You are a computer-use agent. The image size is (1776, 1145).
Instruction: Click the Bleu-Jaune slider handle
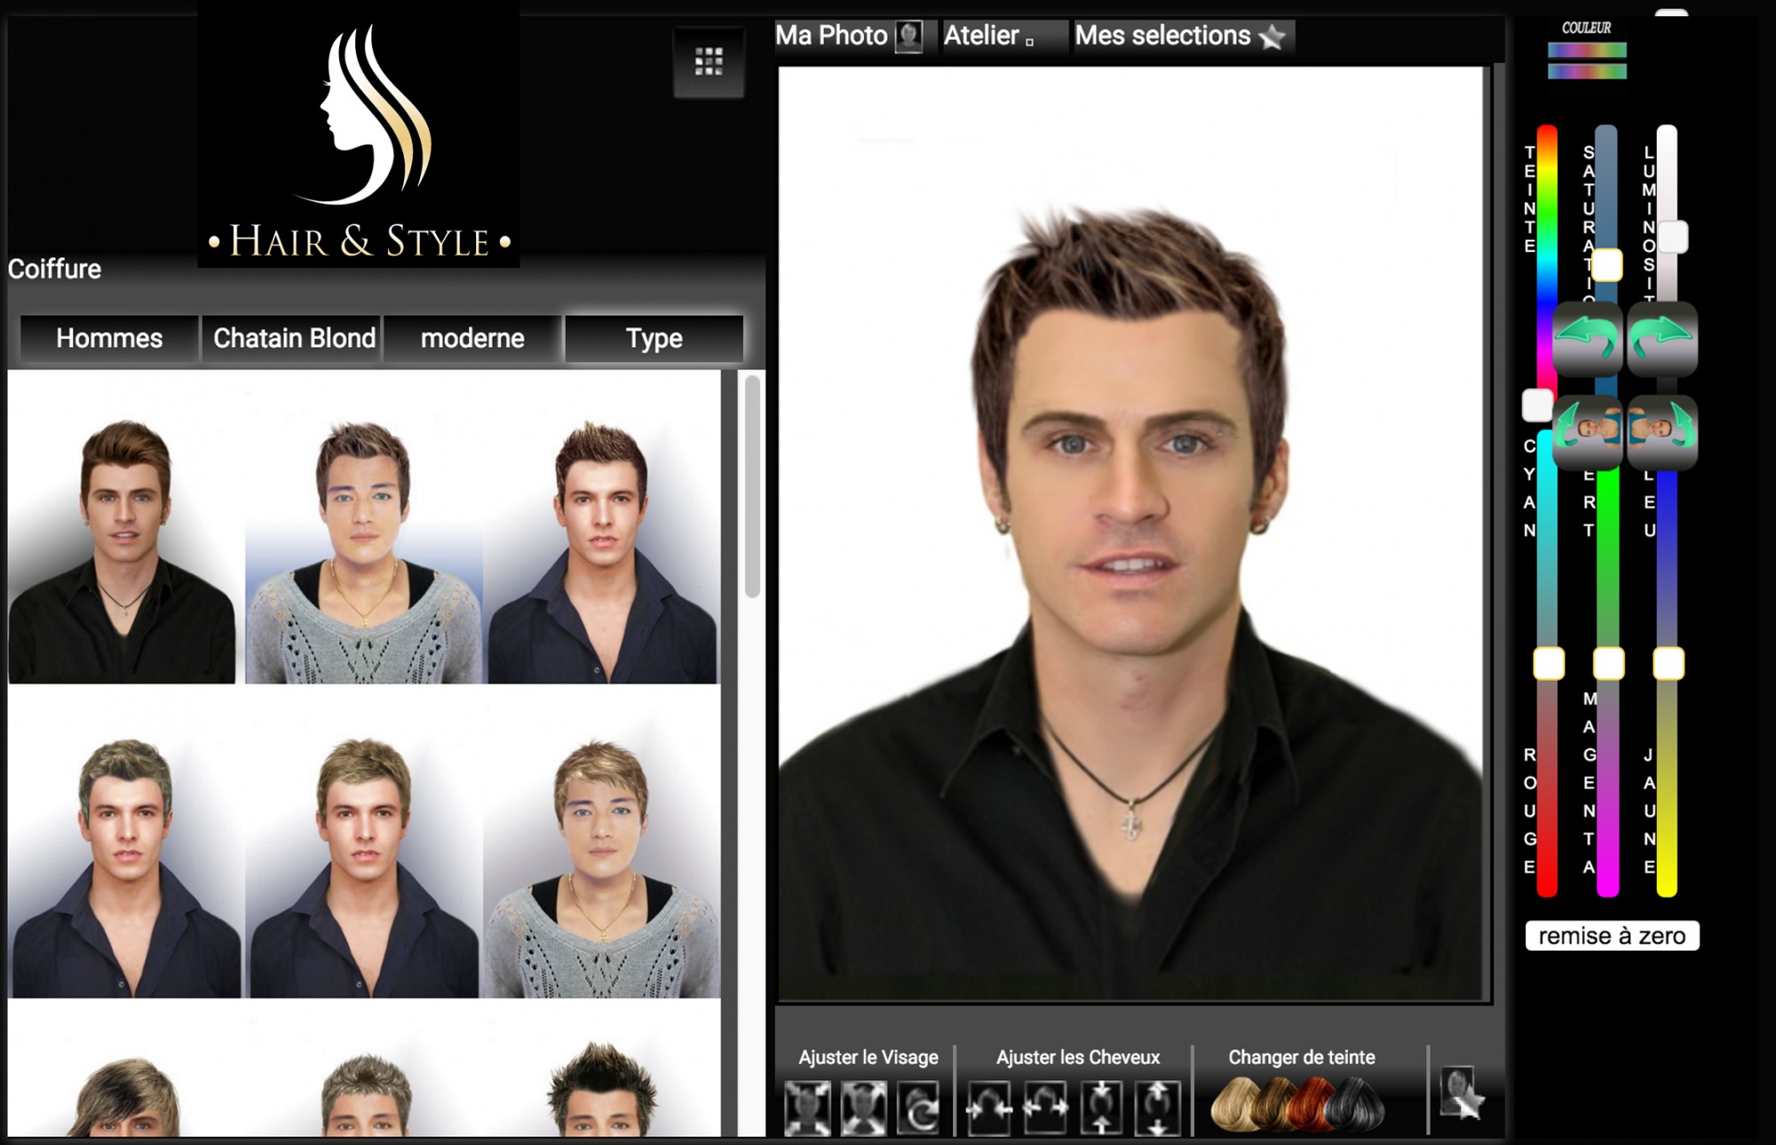click(x=1668, y=663)
